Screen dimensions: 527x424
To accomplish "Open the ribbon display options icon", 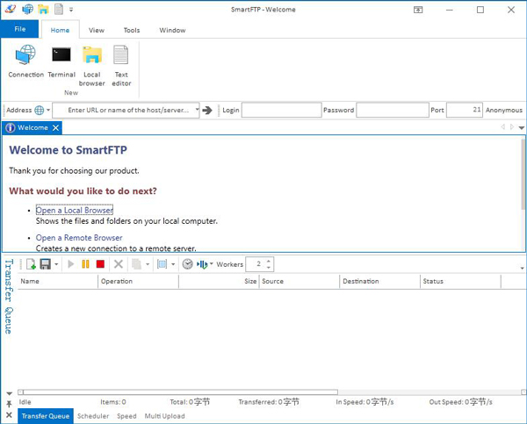I will point(418,10).
